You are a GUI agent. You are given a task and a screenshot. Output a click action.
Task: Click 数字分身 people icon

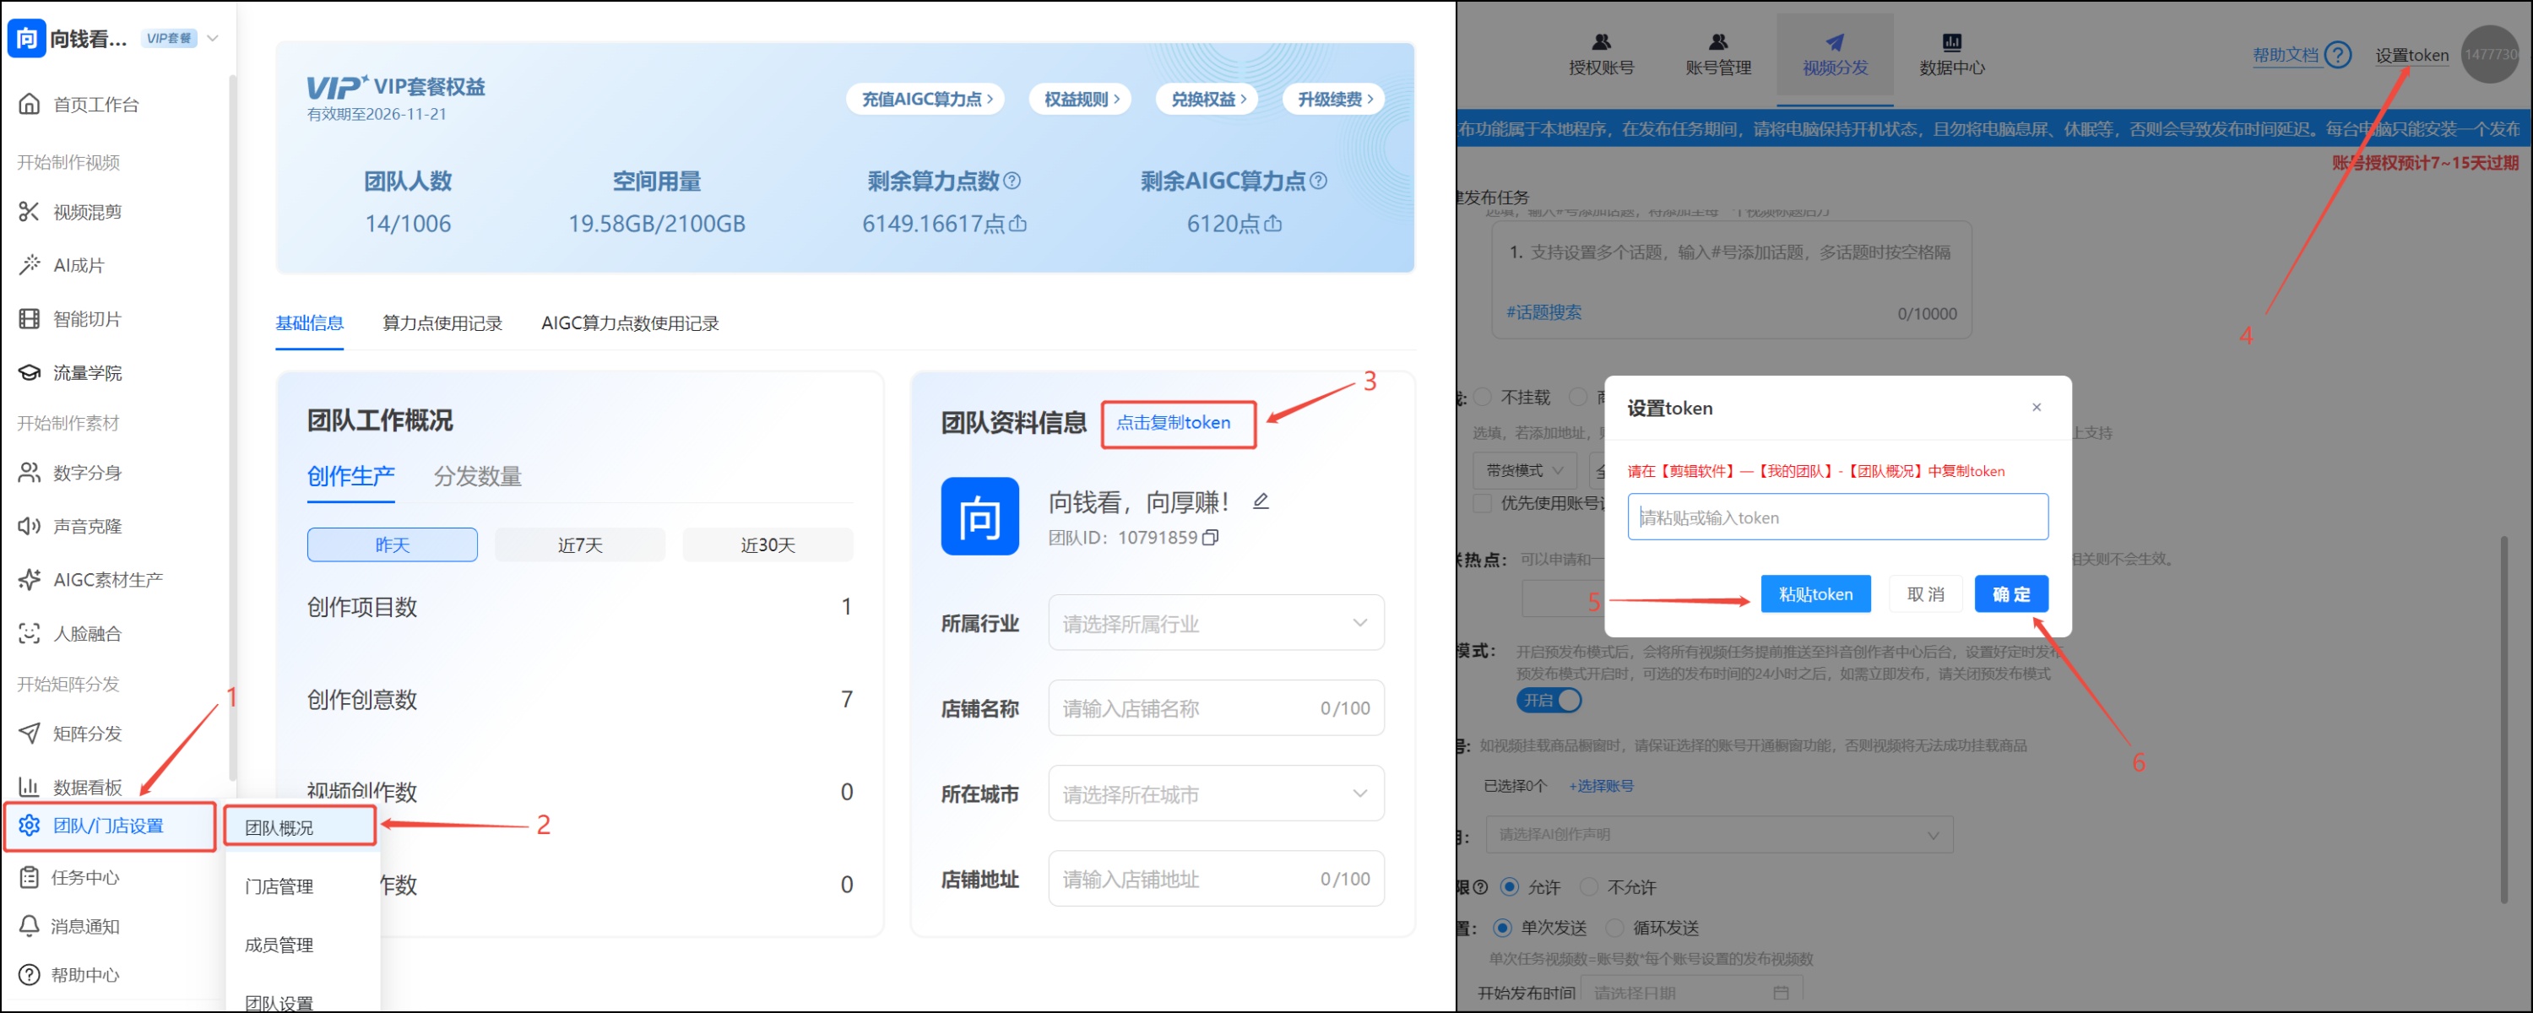point(30,472)
